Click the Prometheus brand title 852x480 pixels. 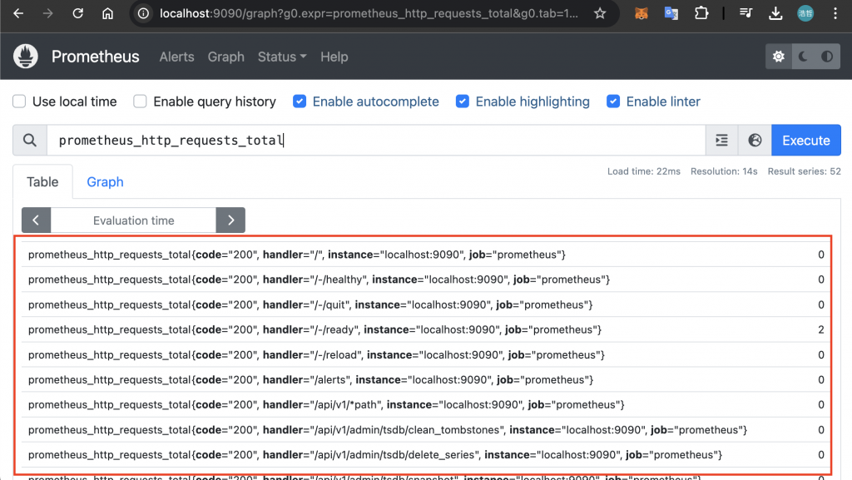click(x=95, y=57)
